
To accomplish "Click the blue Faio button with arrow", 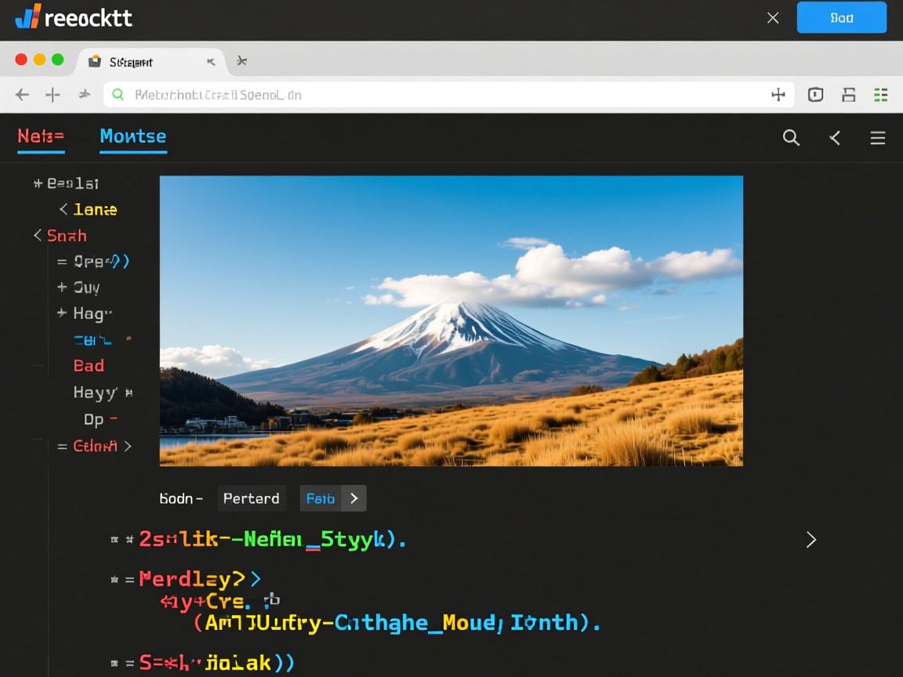I will tap(332, 498).
